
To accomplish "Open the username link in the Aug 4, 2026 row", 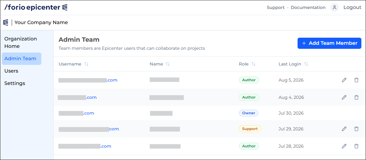I will (x=77, y=97).
